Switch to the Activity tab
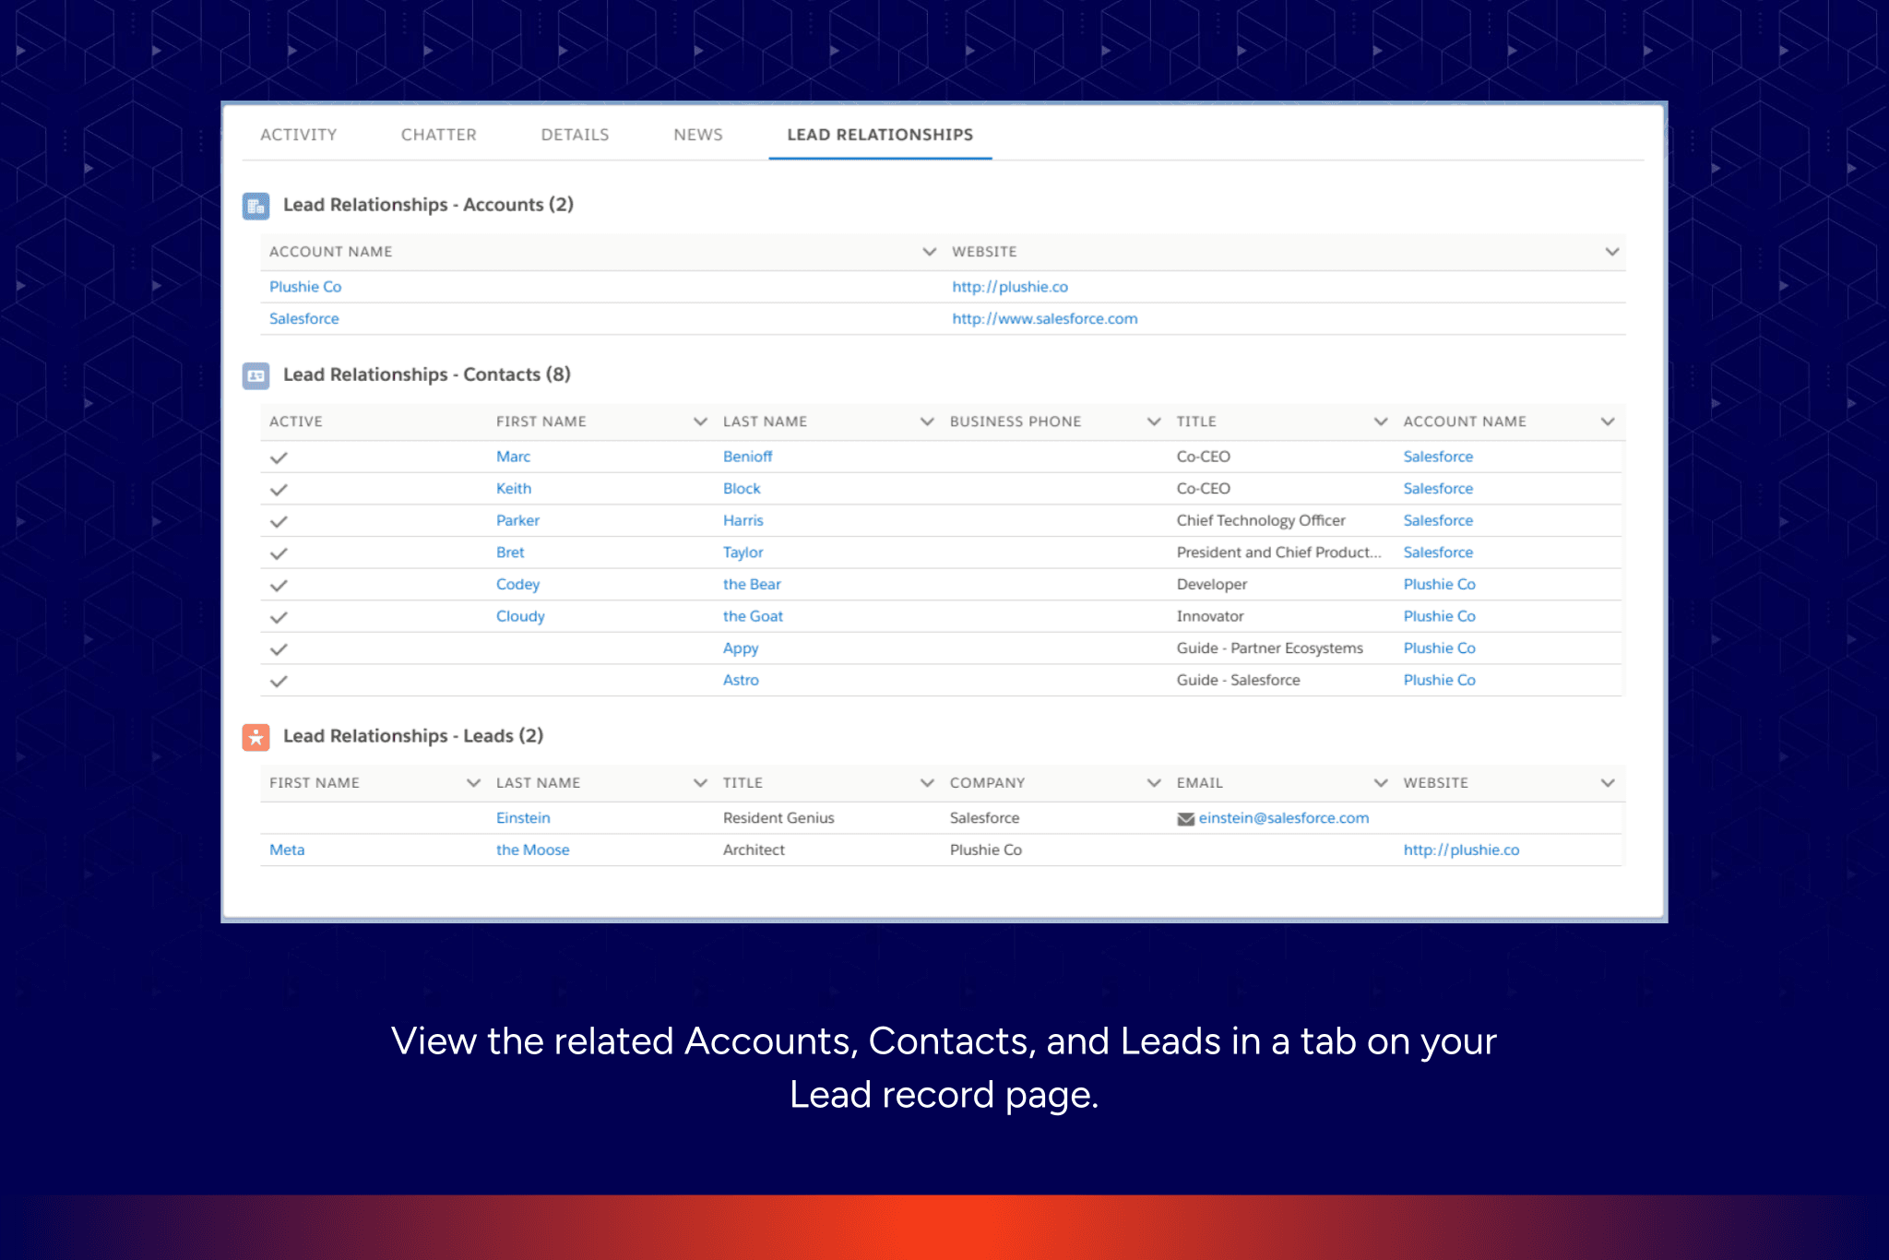 pos(298,135)
